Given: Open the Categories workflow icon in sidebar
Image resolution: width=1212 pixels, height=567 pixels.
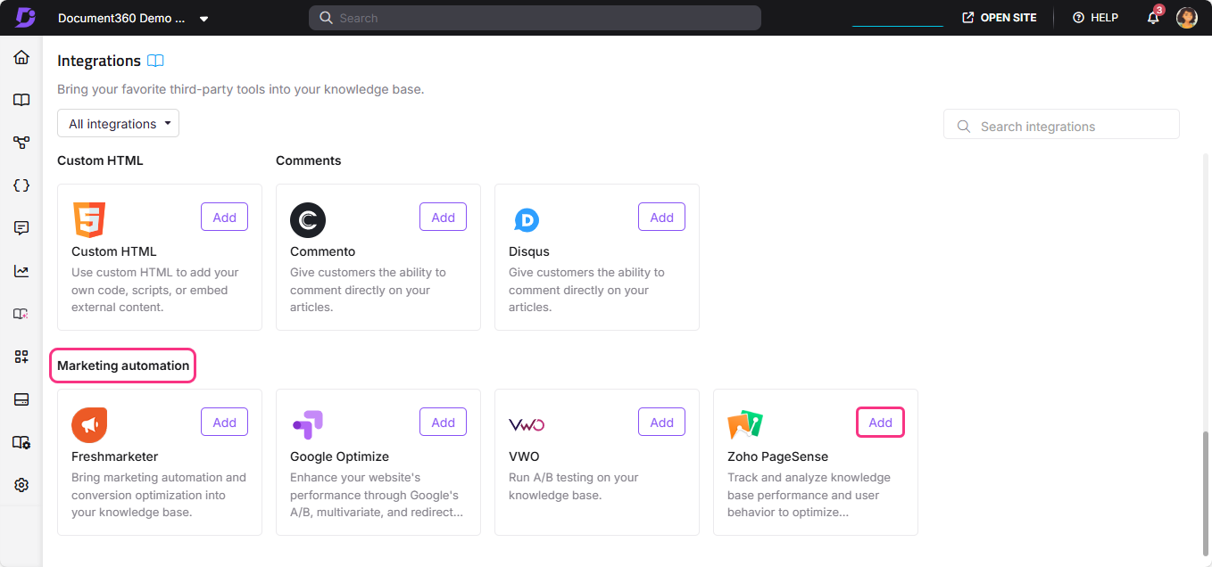Looking at the screenshot, I should tap(21, 142).
